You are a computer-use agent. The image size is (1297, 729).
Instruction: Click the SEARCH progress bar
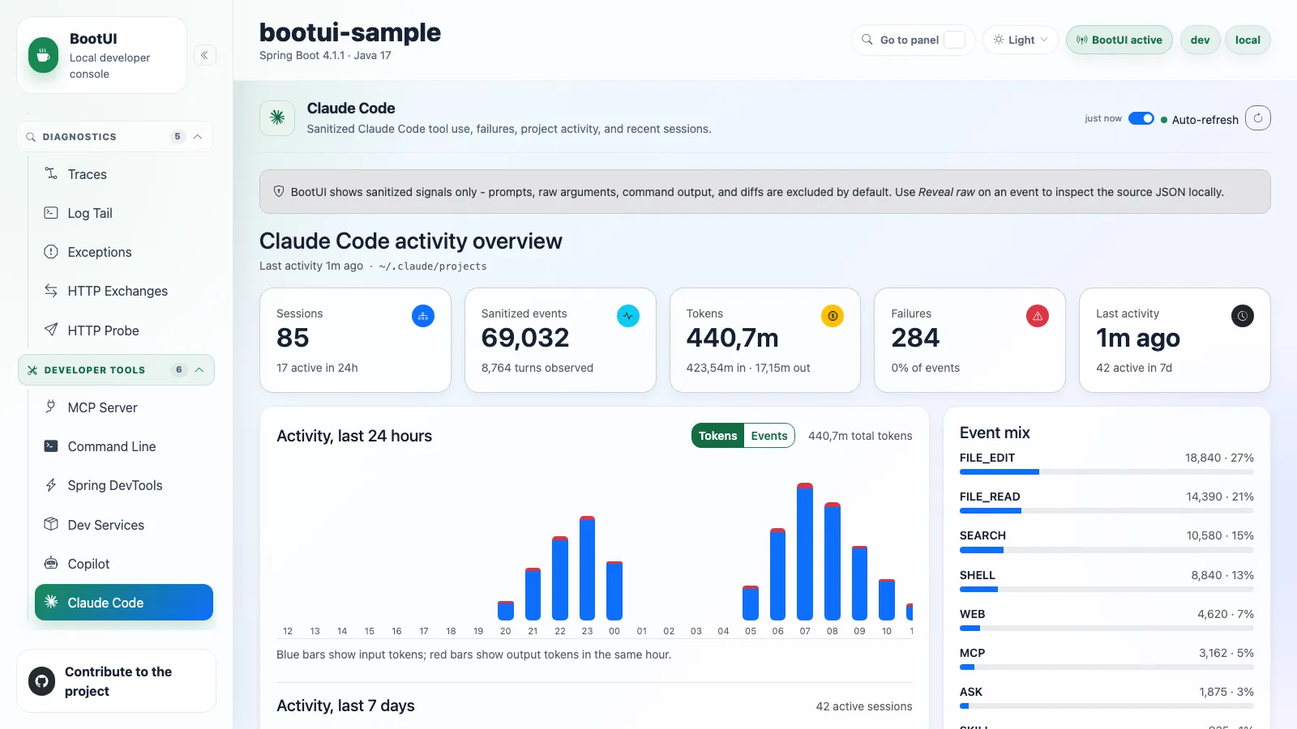click(x=1107, y=550)
